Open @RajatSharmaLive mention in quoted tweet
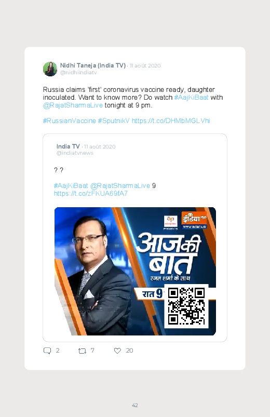 coord(120,185)
